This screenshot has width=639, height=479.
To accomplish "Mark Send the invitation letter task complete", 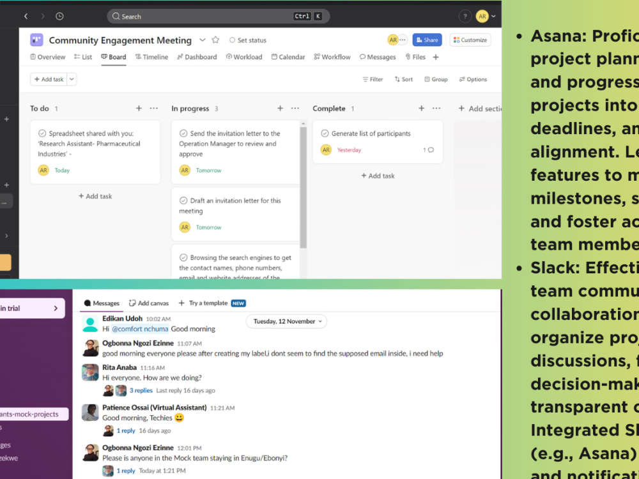I will [x=183, y=133].
